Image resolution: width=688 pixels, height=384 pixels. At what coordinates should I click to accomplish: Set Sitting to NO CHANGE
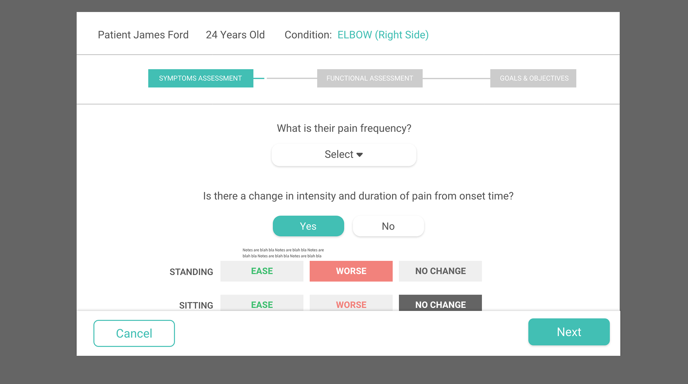tap(440, 303)
